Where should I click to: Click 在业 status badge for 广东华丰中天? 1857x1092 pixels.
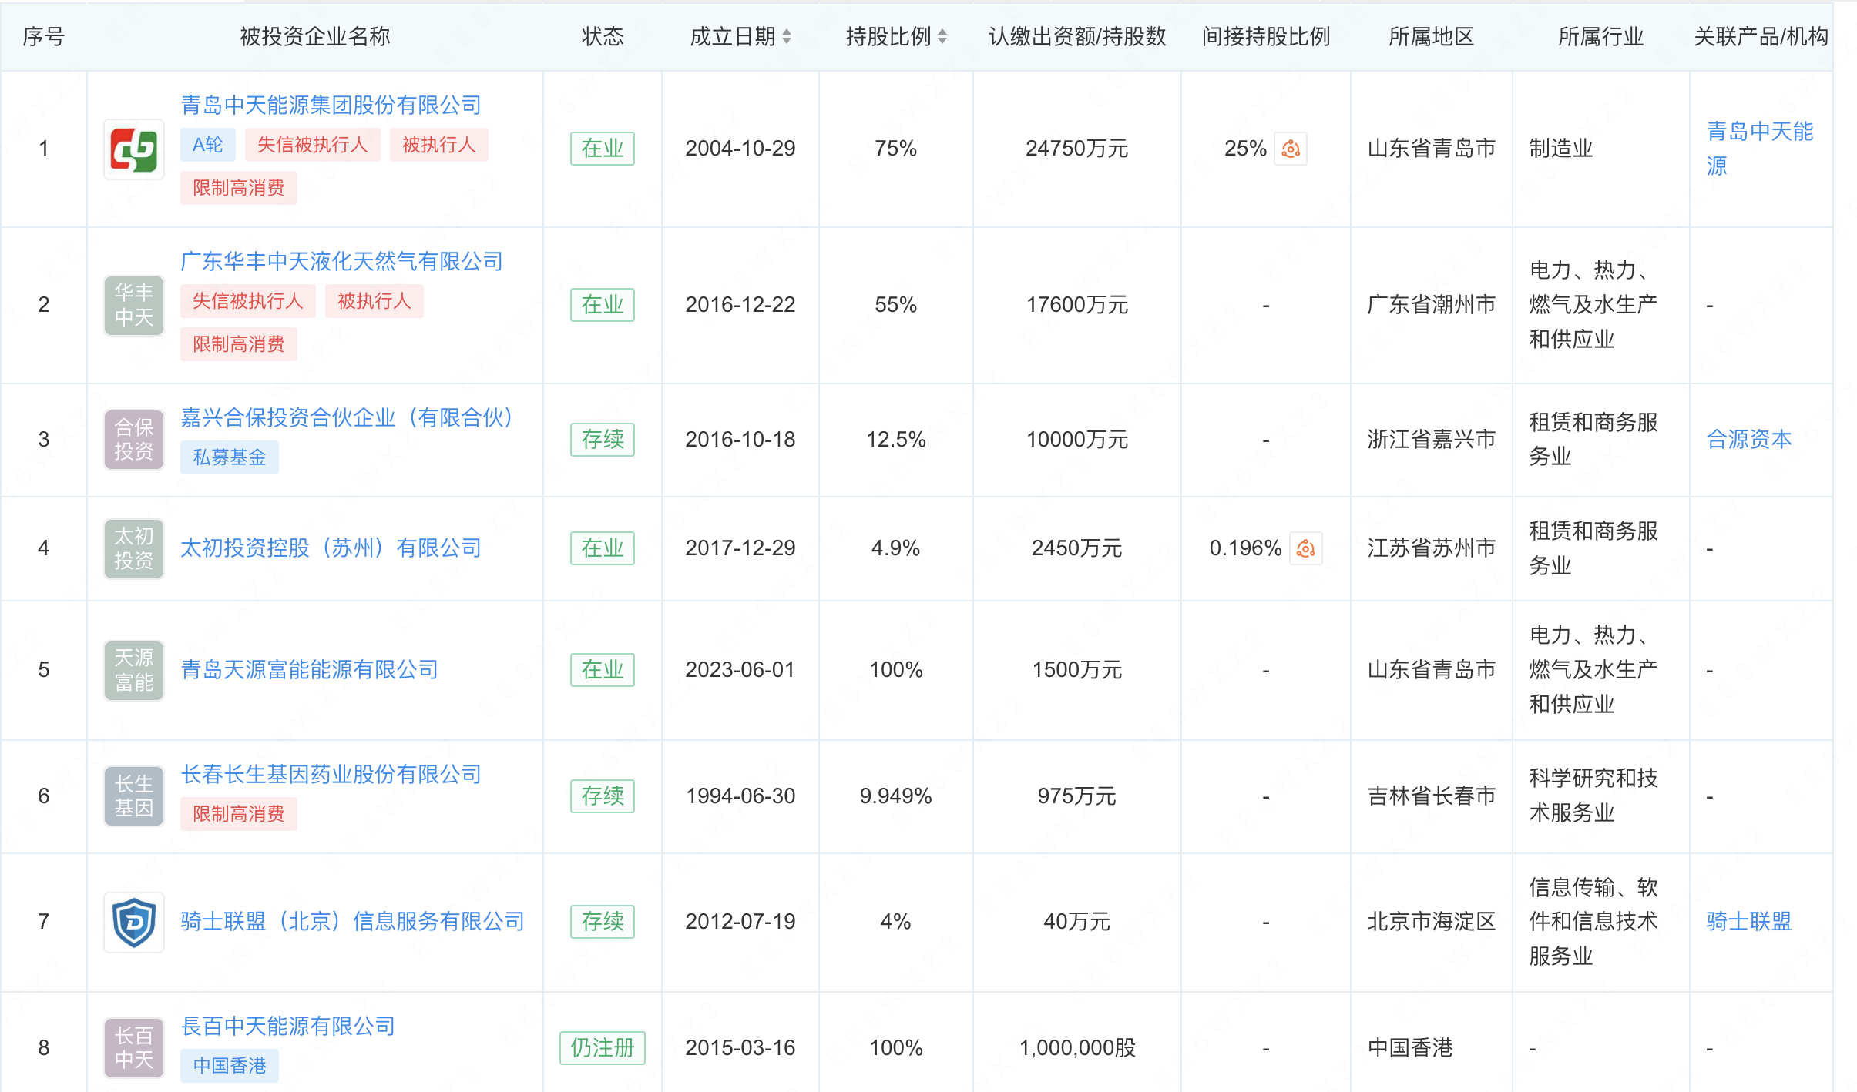click(603, 305)
